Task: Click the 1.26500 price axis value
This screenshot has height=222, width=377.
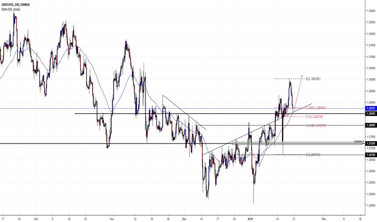Action: (x=371, y=159)
